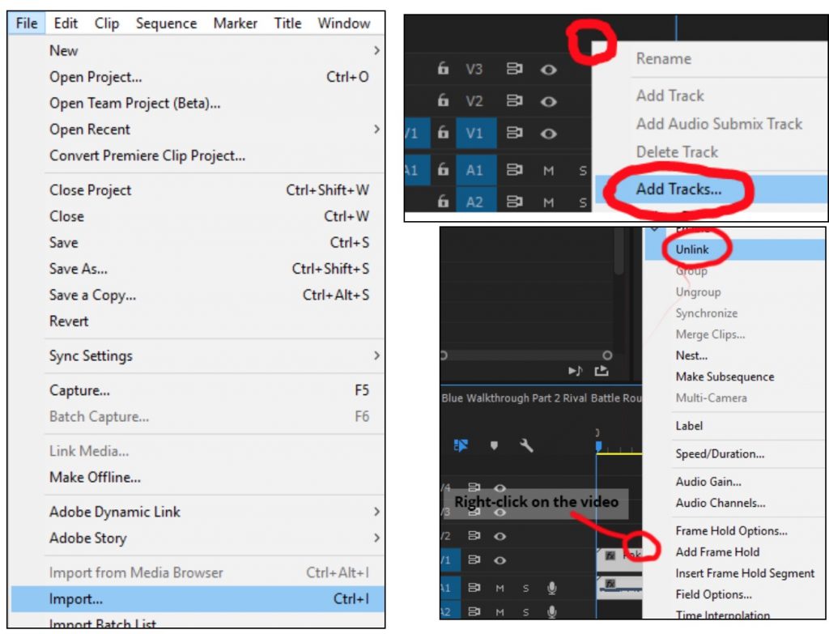Mute track A1 with the M button
Screen dimensions: 829x634
tap(549, 171)
